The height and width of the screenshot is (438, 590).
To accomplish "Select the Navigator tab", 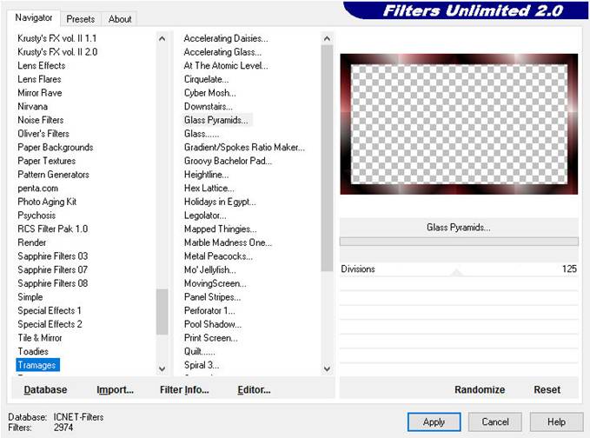I will tap(34, 17).
